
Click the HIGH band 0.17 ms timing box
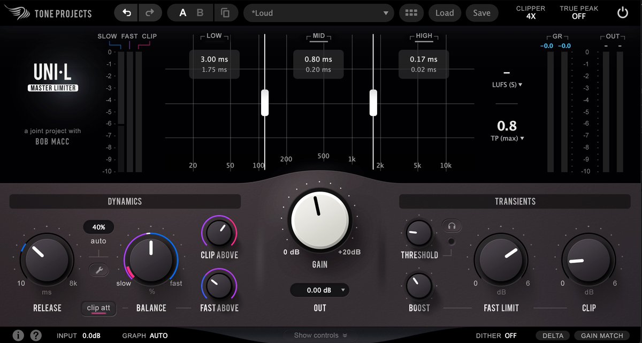(424, 64)
